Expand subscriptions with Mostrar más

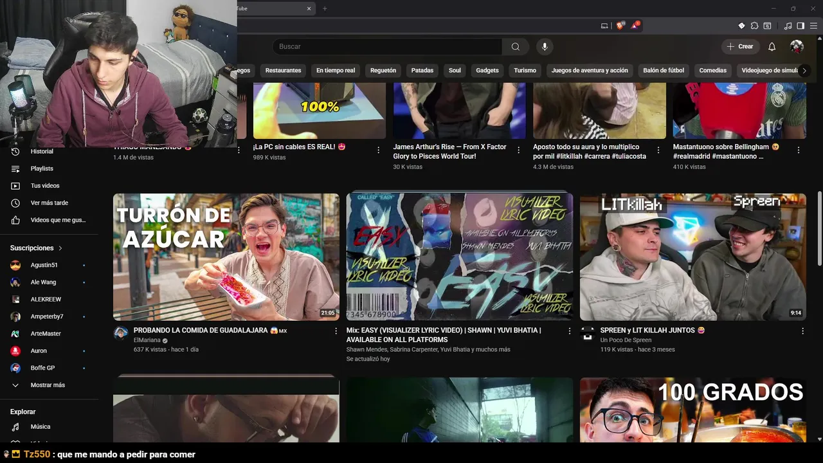coord(49,385)
